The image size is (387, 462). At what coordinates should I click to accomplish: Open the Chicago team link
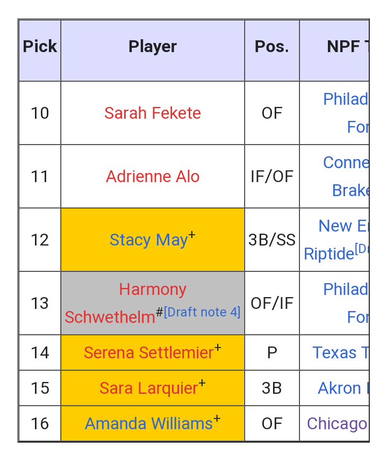[337, 423]
